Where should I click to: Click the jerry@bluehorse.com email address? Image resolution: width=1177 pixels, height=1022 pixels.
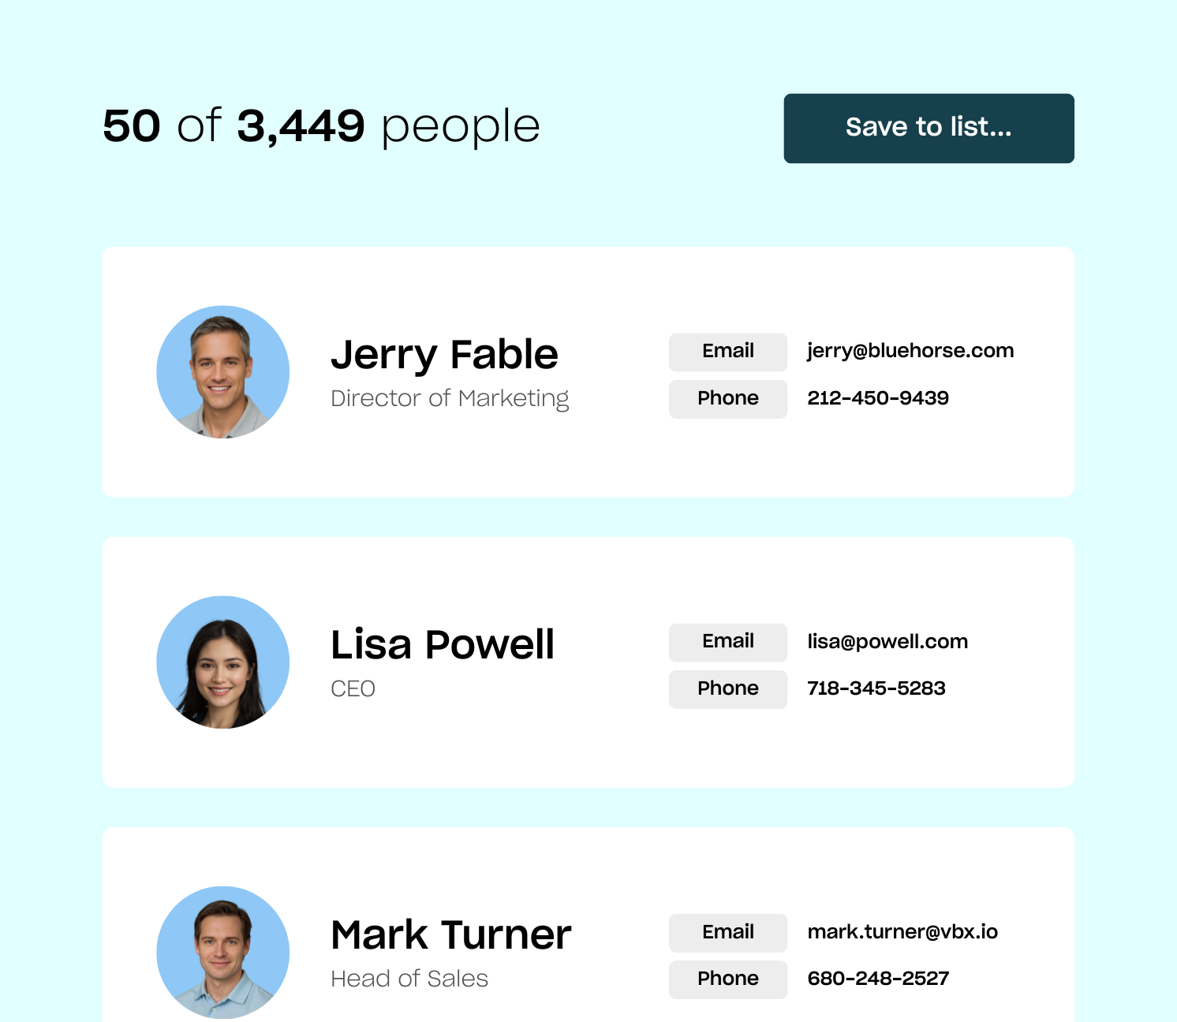click(x=910, y=351)
